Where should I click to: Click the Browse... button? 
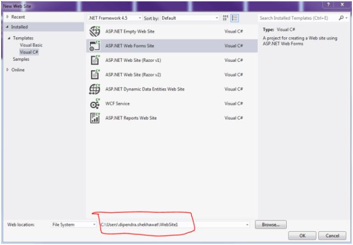271,225
